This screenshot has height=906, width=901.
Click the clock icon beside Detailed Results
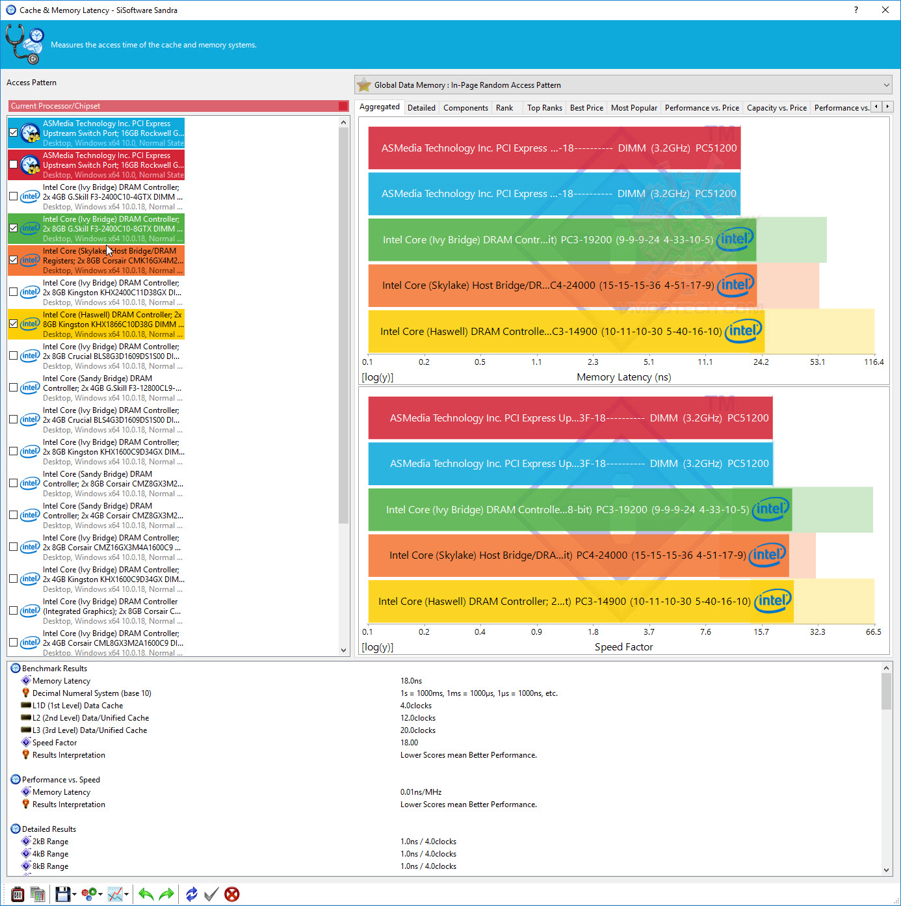16,829
